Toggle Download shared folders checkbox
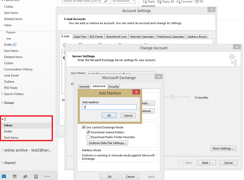244x180 pixels. (88, 132)
